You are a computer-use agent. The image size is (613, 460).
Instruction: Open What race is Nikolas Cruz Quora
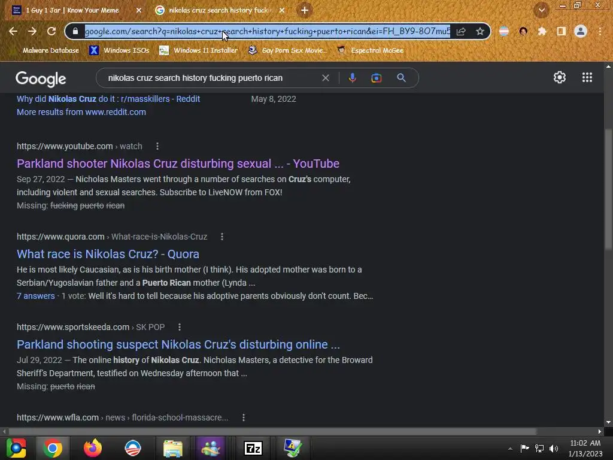pos(108,254)
